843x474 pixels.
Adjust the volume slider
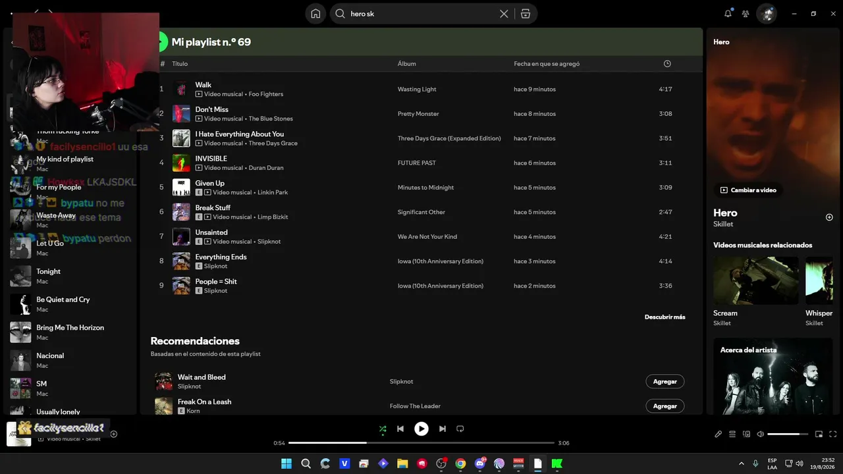pyautogui.click(x=788, y=434)
